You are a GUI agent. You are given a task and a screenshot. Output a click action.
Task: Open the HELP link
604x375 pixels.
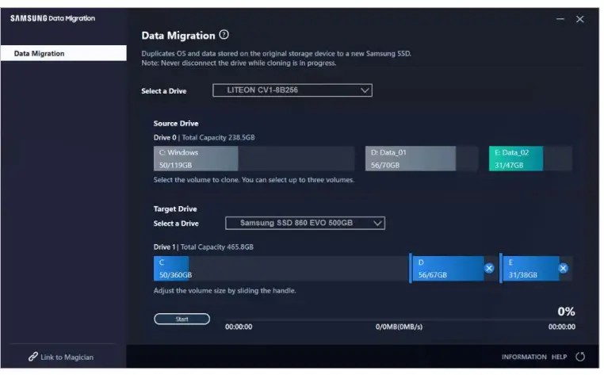tap(559, 357)
